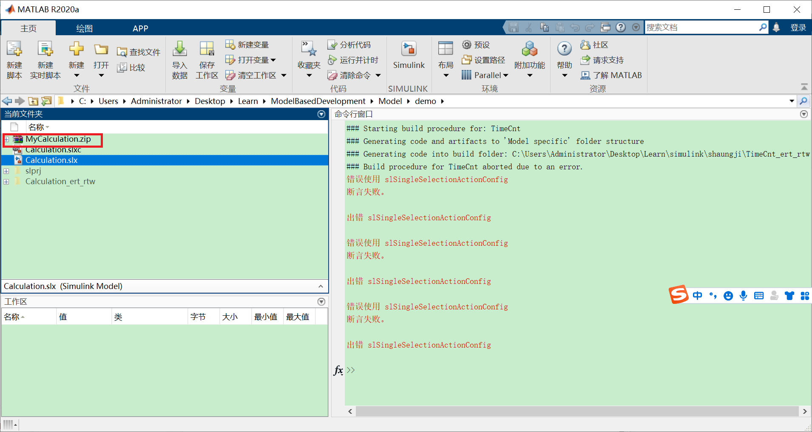Sort workspace by 名称 column
812x432 pixels.
click(x=29, y=317)
